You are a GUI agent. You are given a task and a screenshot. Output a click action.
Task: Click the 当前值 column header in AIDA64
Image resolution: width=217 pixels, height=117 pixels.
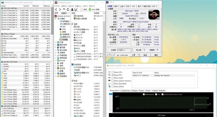(96, 13)
